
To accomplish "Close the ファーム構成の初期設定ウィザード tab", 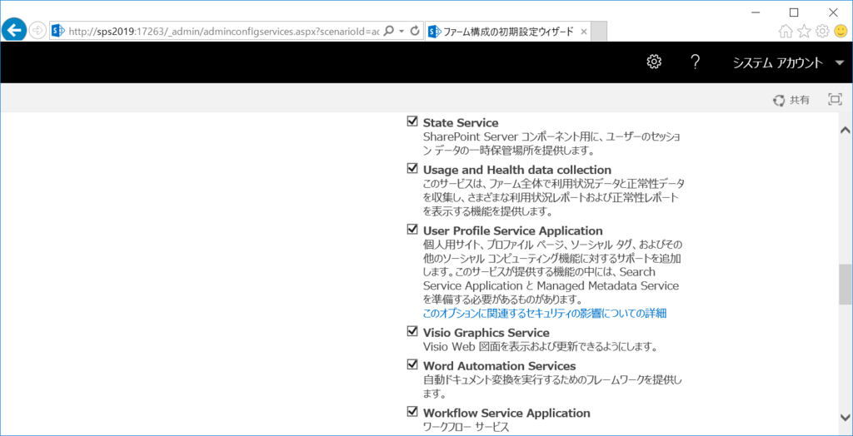I will [583, 32].
